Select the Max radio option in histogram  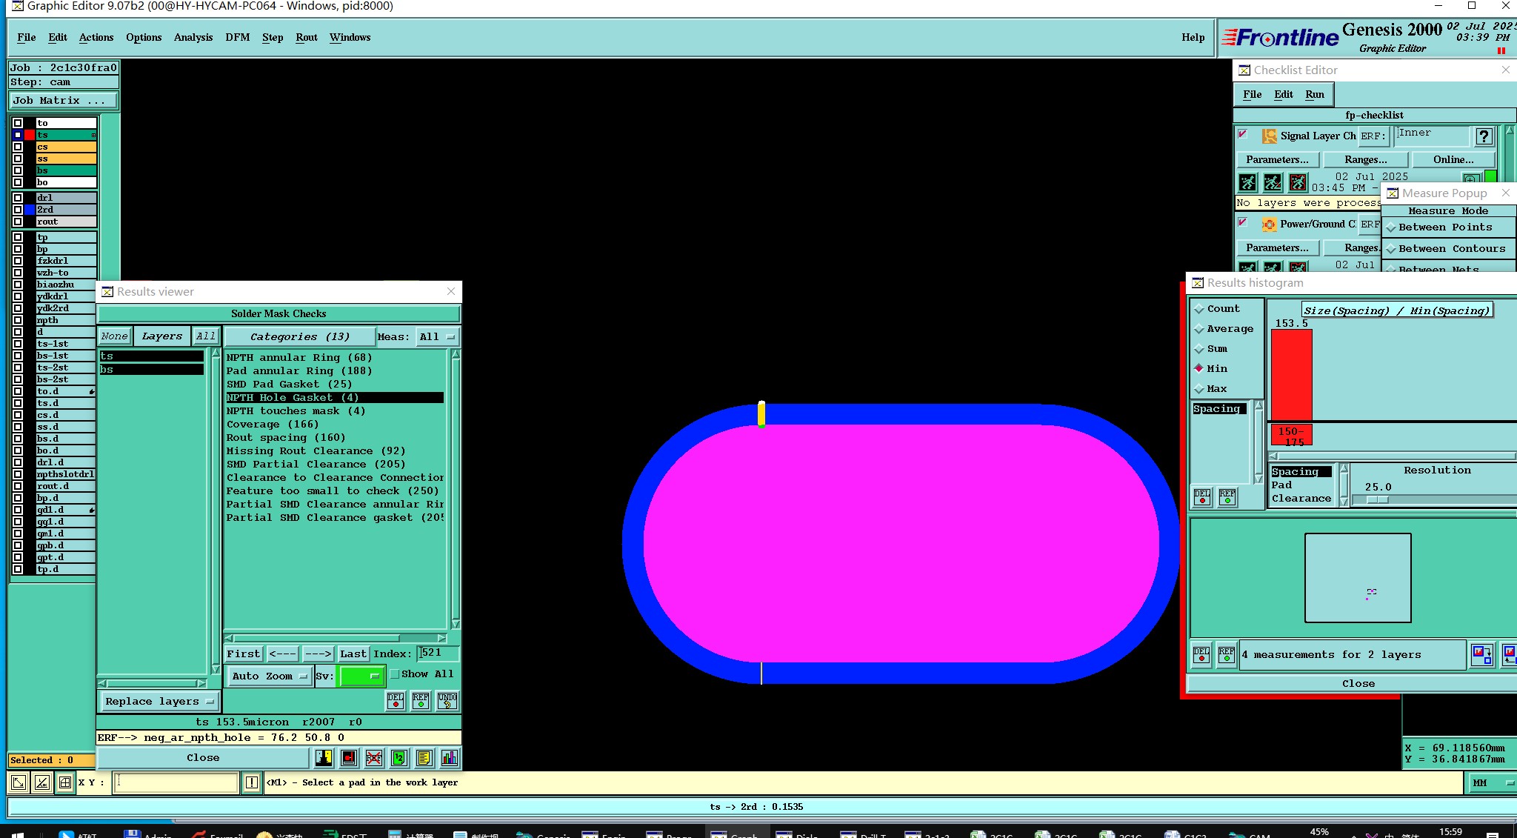(x=1199, y=388)
